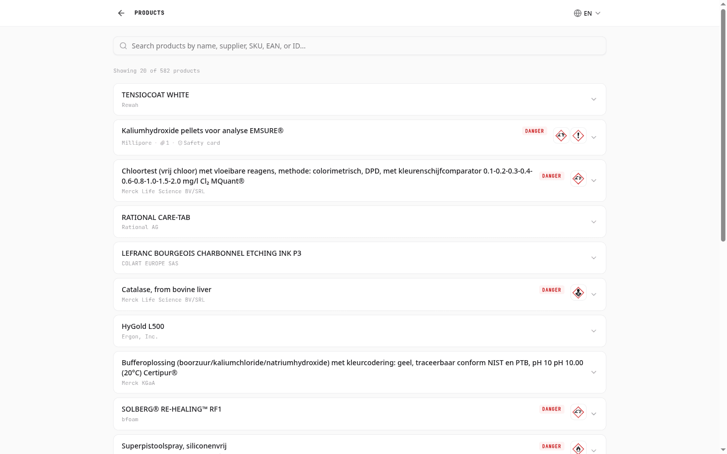Viewport: 727px width, 454px height.
Task: Expand the Catalase, from bovine liver row
Action: (594, 295)
